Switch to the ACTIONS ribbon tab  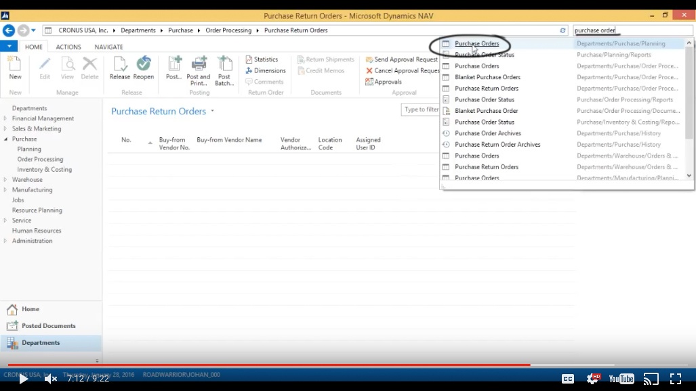coord(68,47)
